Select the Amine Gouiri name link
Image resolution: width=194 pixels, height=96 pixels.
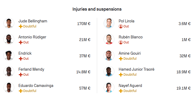point(130,53)
